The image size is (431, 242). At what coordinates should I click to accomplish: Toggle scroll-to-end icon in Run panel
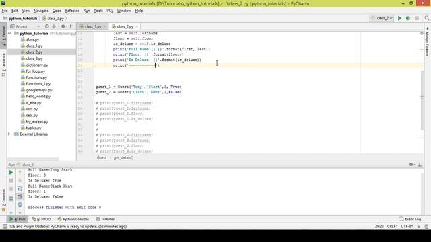pyautogui.click(x=20, y=197)
